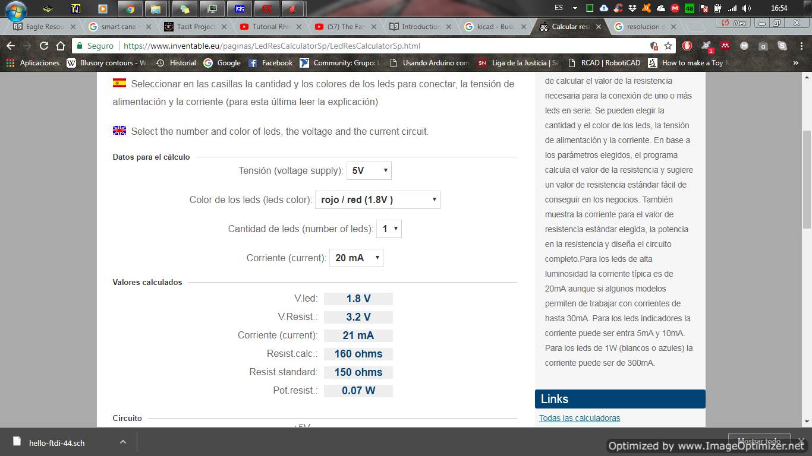The width and height of the screenshot is (812, 456).
Task: Open the red Adblock stop-hand extension
Action: point(687,46)
